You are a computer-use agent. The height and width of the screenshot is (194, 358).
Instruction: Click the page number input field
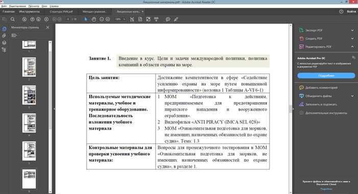(x=68, y=19)
